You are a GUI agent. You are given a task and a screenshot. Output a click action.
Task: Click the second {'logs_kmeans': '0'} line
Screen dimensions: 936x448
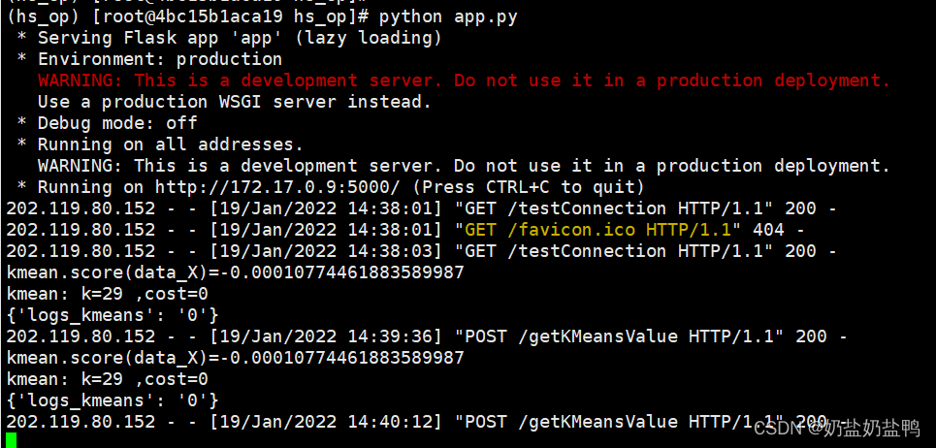(x=113, y=400)
